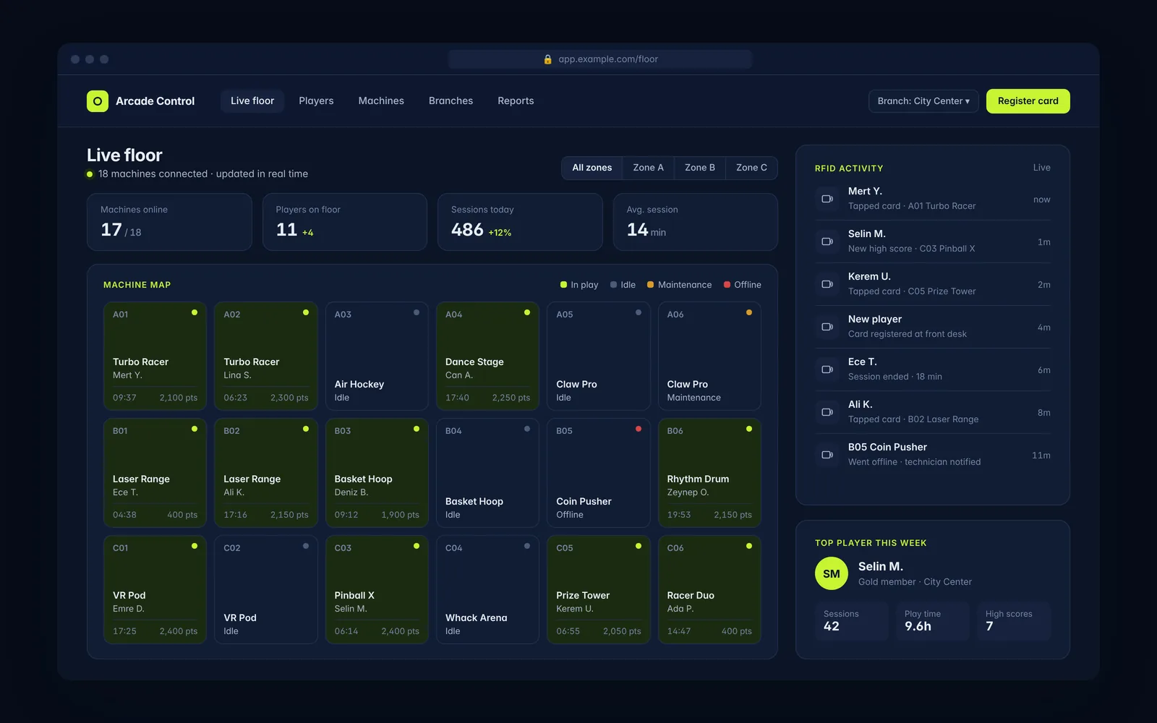
Task: Click the Arcade Control logo icon
Action: [x=98, y=101]
